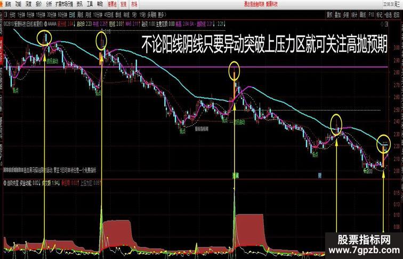This screenshot has height=259, width=403.
Task: Click 融资: 1.00 indicator value
Action: pyautogui.click(x=148, y=24)
